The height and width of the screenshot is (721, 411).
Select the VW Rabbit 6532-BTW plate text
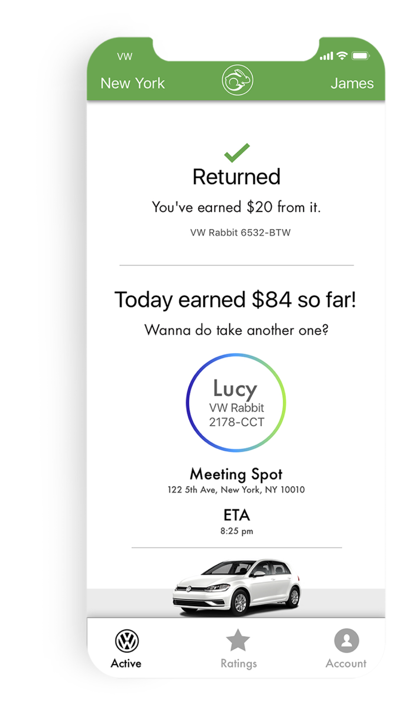240,233
